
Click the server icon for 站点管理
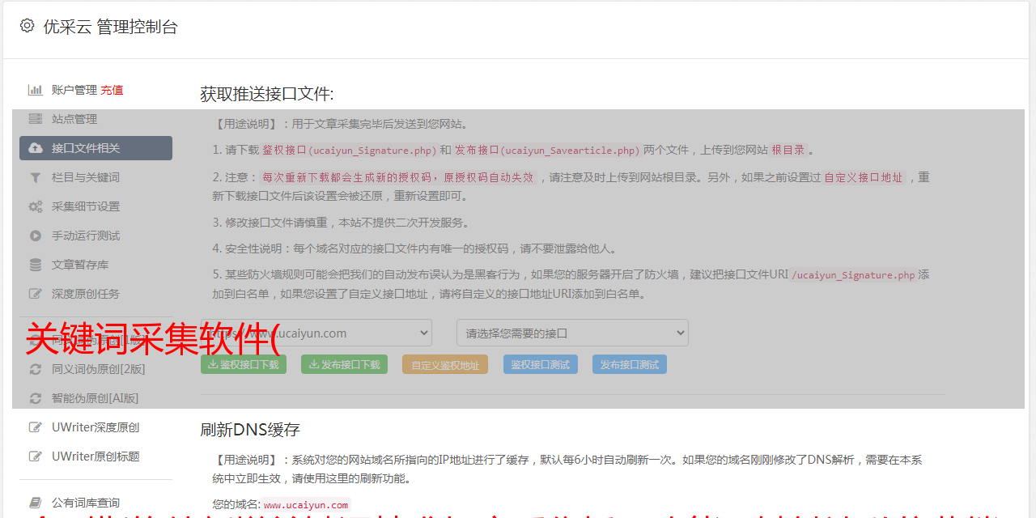point(36,119)
